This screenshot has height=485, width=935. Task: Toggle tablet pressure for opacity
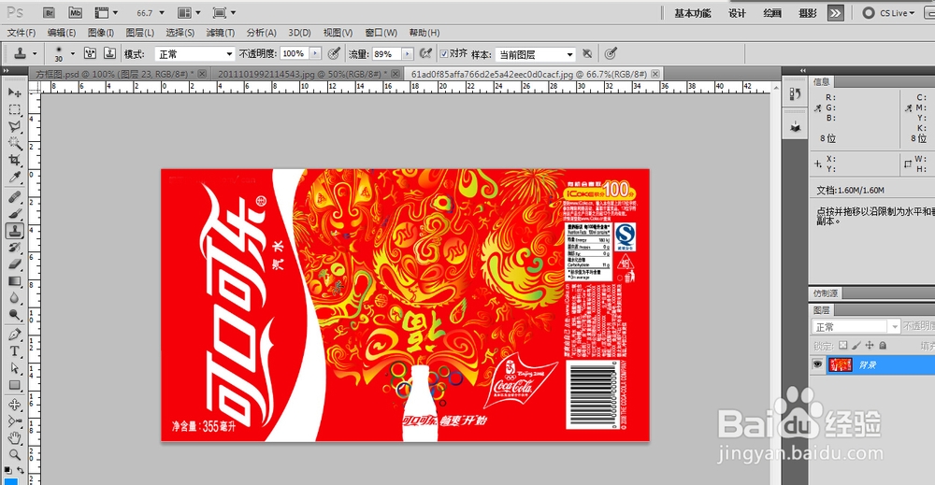334,54
